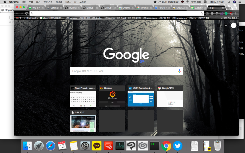This screenshot has height=153, width=245.
Task: Open the Spark bookmarks folder
Action: coord(122,18)
